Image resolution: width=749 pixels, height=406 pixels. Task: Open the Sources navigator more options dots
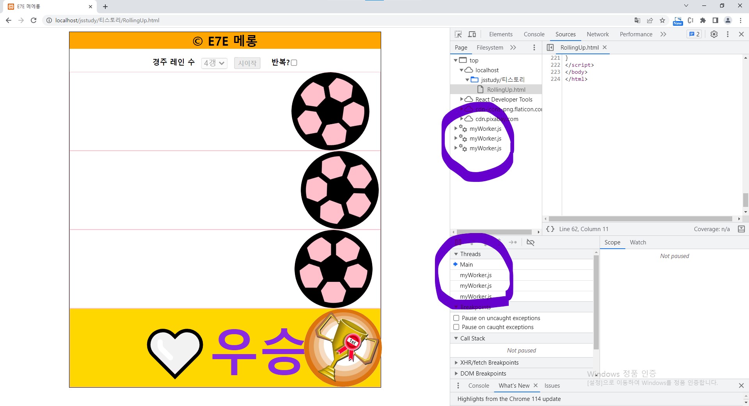click(x=534, y=47)
